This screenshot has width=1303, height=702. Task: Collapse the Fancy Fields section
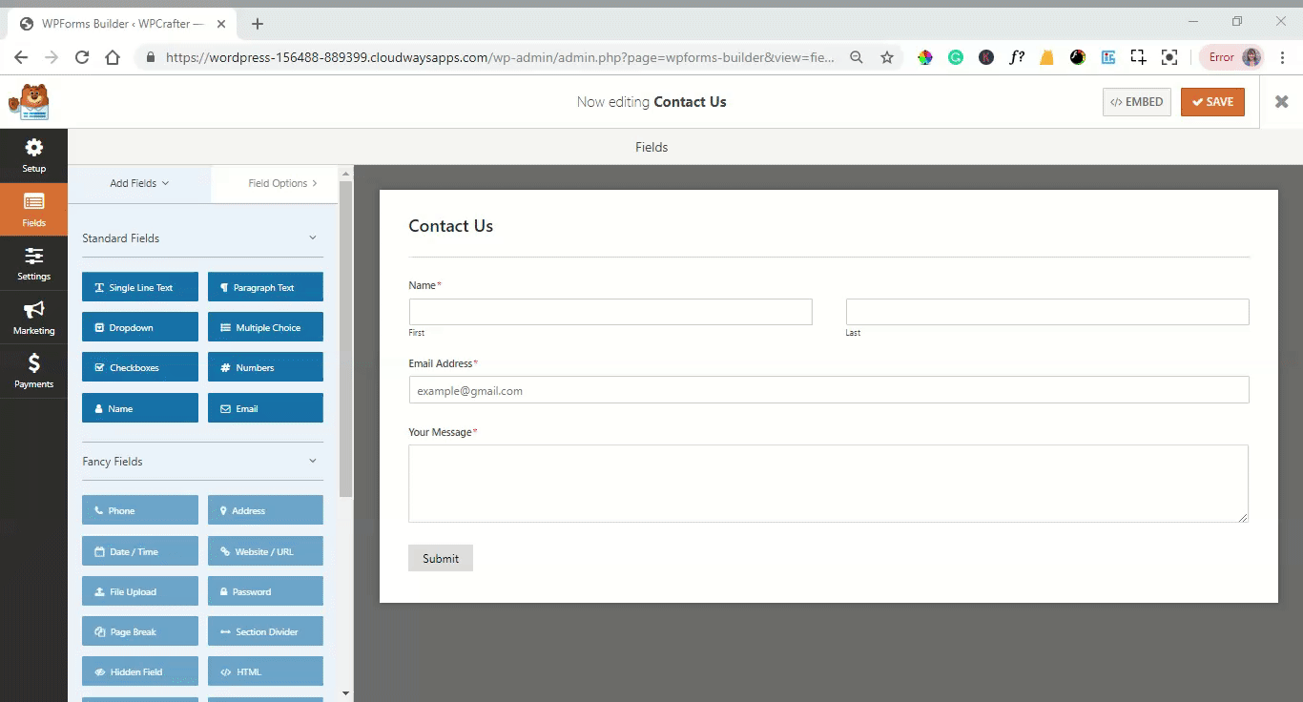[x=312, y=461]
